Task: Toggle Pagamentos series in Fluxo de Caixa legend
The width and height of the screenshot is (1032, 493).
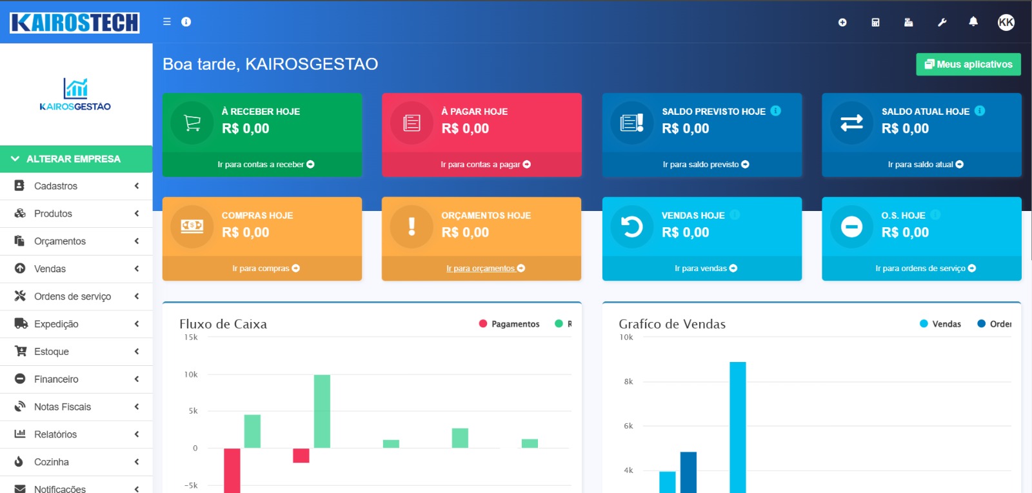Action: click(509, 324)
